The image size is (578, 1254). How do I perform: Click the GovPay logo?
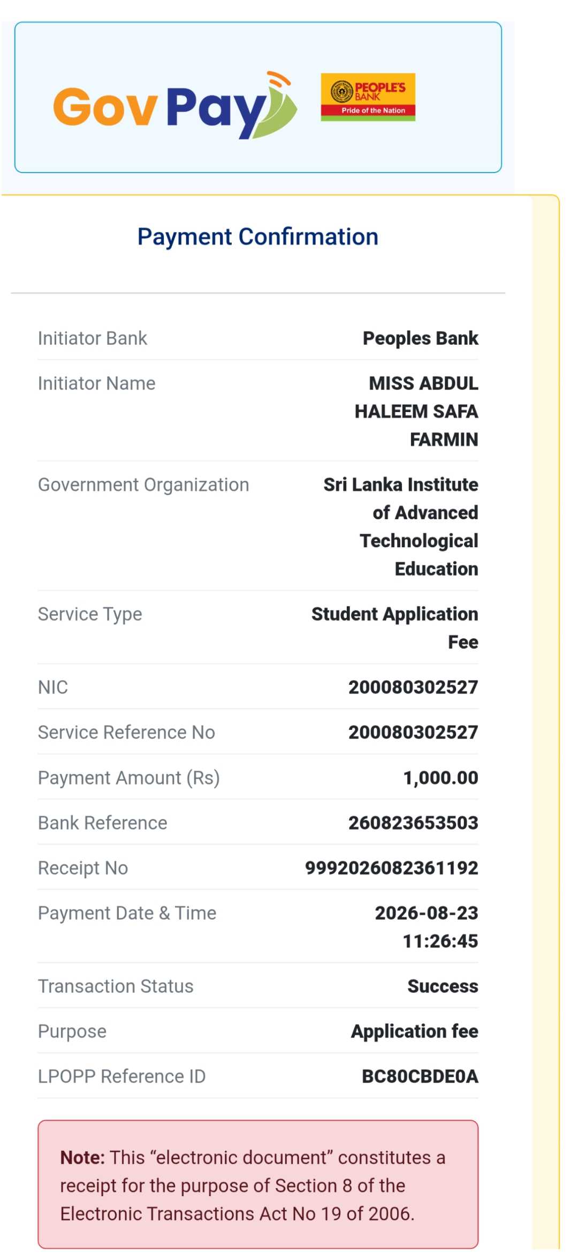click(x=176, y=105)
